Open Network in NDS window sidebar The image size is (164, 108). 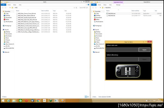pos(6,52)
